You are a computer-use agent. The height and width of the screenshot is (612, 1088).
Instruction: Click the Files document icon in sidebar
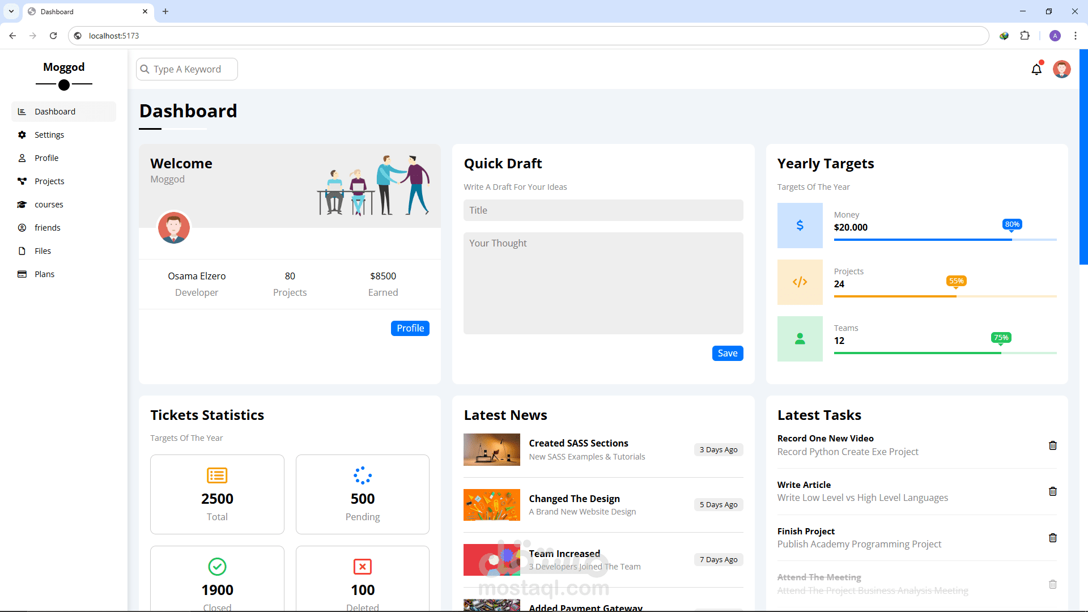coord(22,251)
